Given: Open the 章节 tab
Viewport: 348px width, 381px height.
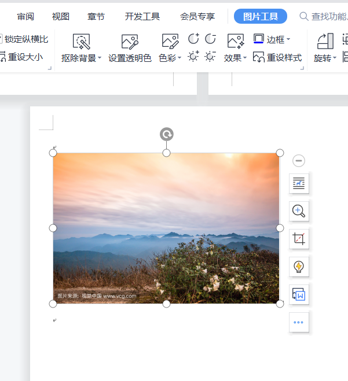Looking at the screenshot, I should (x=96, y=17).
